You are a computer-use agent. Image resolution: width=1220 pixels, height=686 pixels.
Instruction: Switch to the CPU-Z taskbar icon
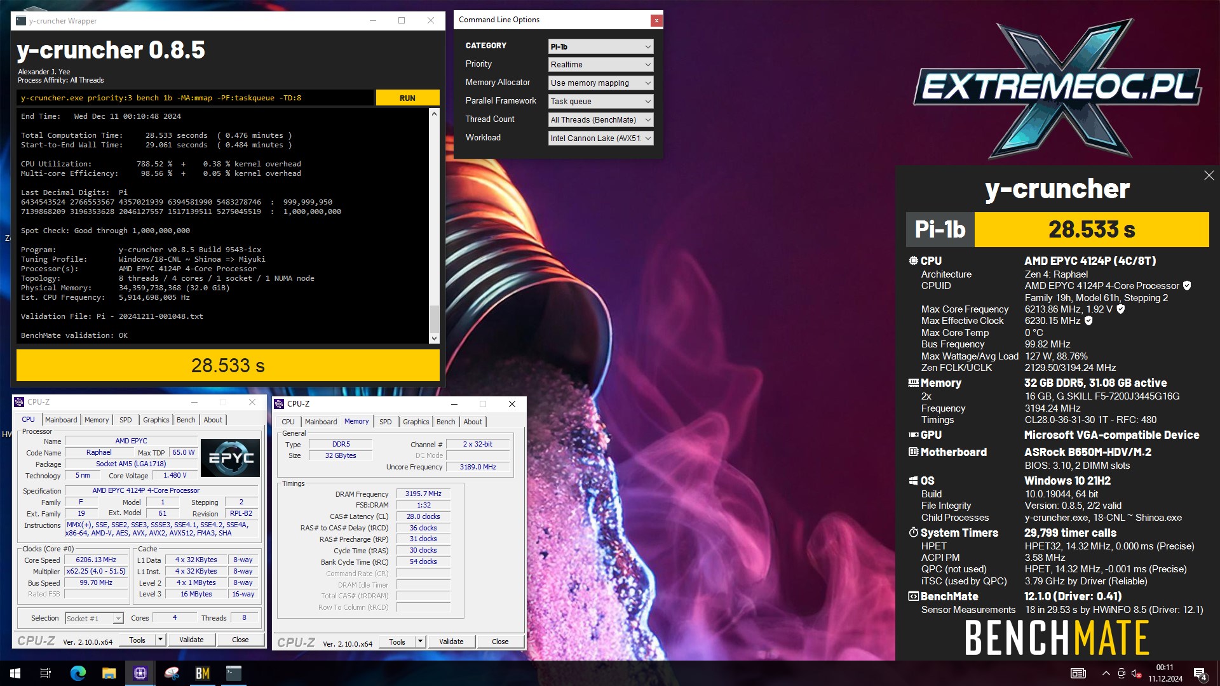140,673
